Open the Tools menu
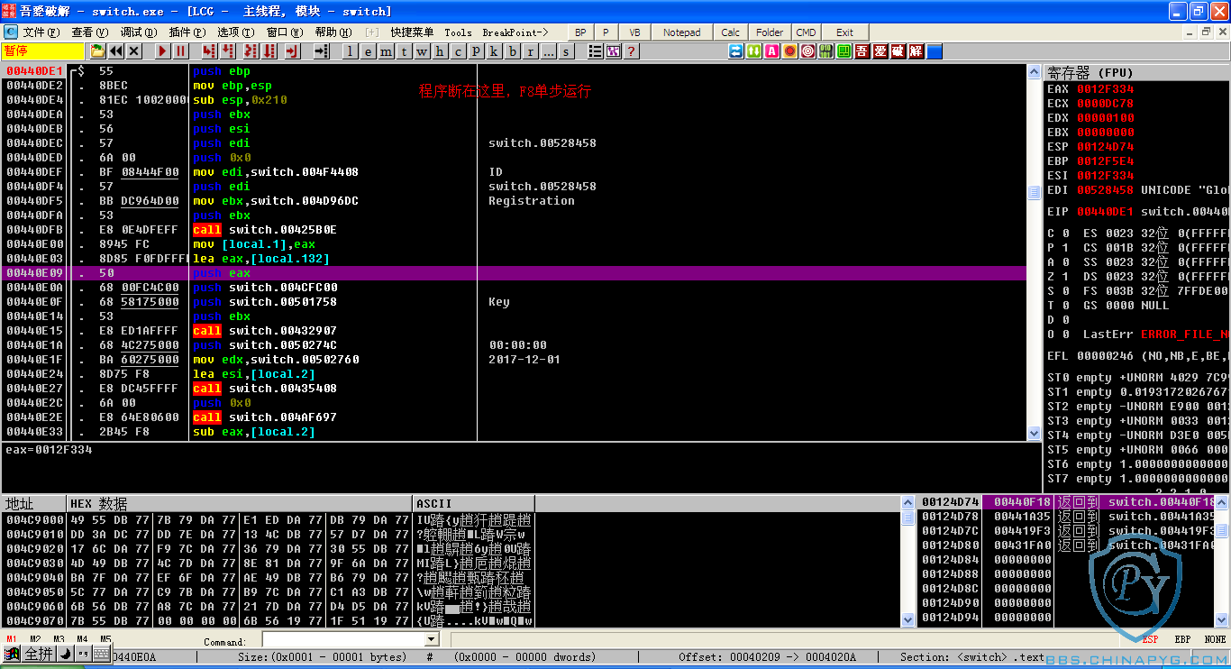 click(x=458, y=32)
